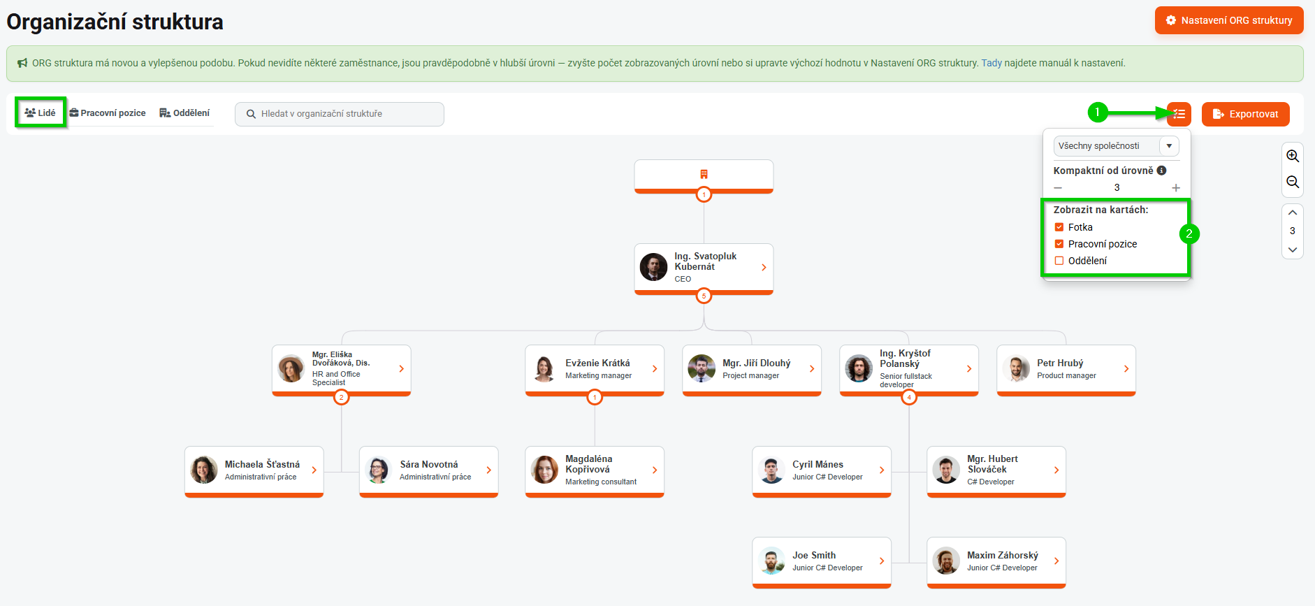Viewport: 1315px width, 606px height.
Task: Click the Exportovat button
Action: tap(1245, 114)
